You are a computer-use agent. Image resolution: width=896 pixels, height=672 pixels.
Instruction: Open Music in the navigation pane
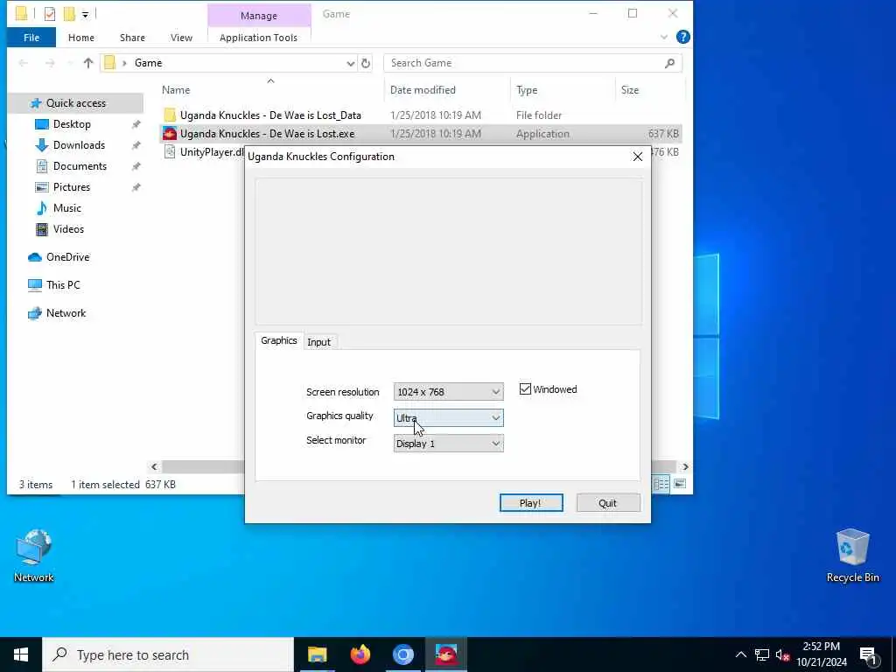(66, 208)
